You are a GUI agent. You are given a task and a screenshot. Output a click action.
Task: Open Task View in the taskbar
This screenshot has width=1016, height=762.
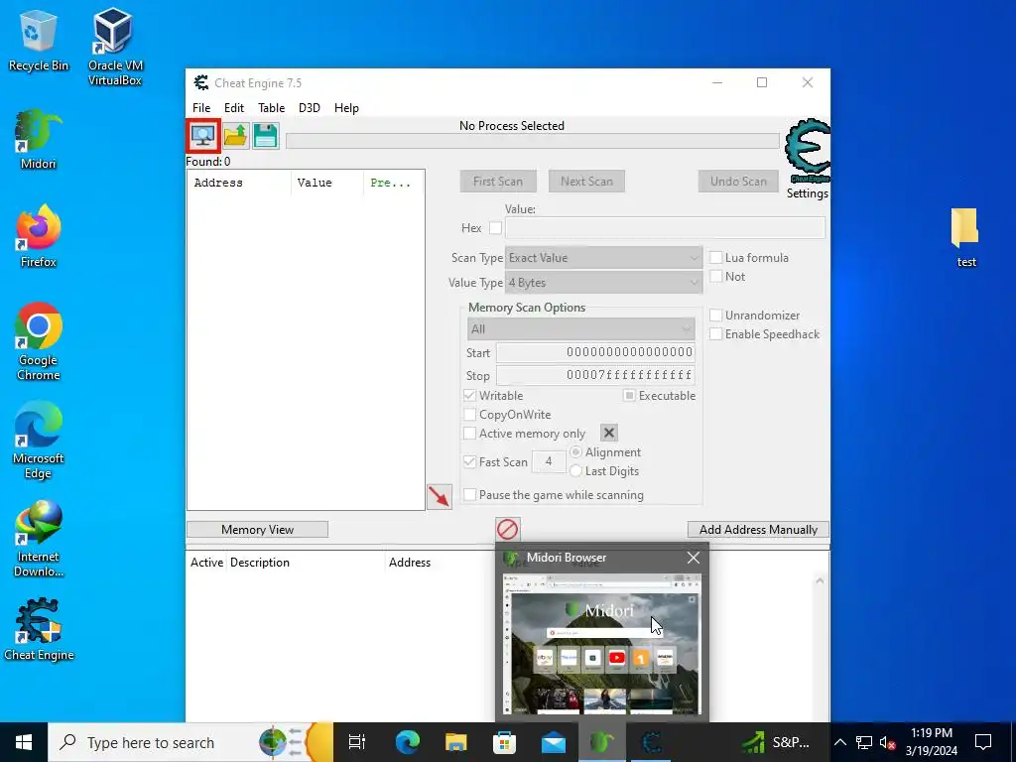coord(357,742)
